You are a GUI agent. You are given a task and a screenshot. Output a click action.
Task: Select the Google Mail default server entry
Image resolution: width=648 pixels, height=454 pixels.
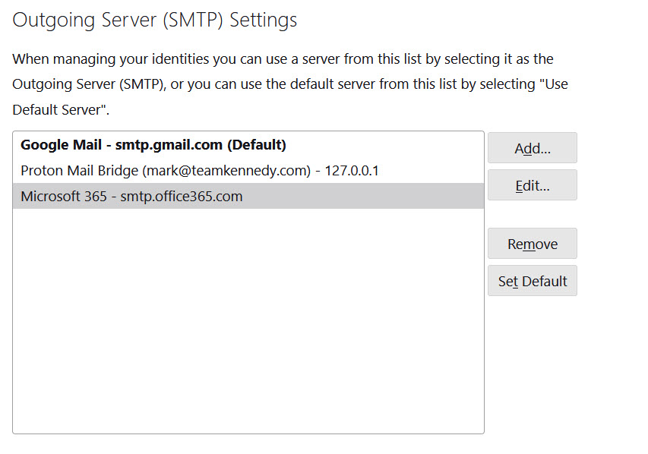[153, 144]
